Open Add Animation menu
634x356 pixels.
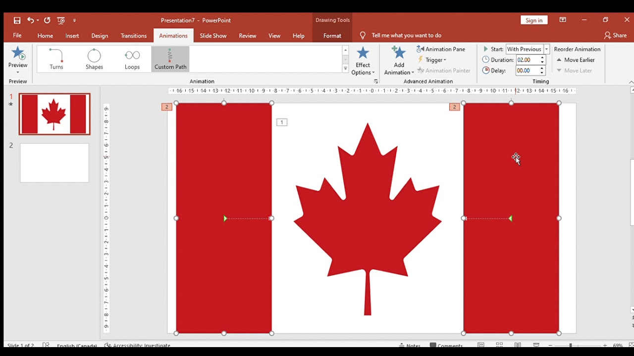pos(399,61)
